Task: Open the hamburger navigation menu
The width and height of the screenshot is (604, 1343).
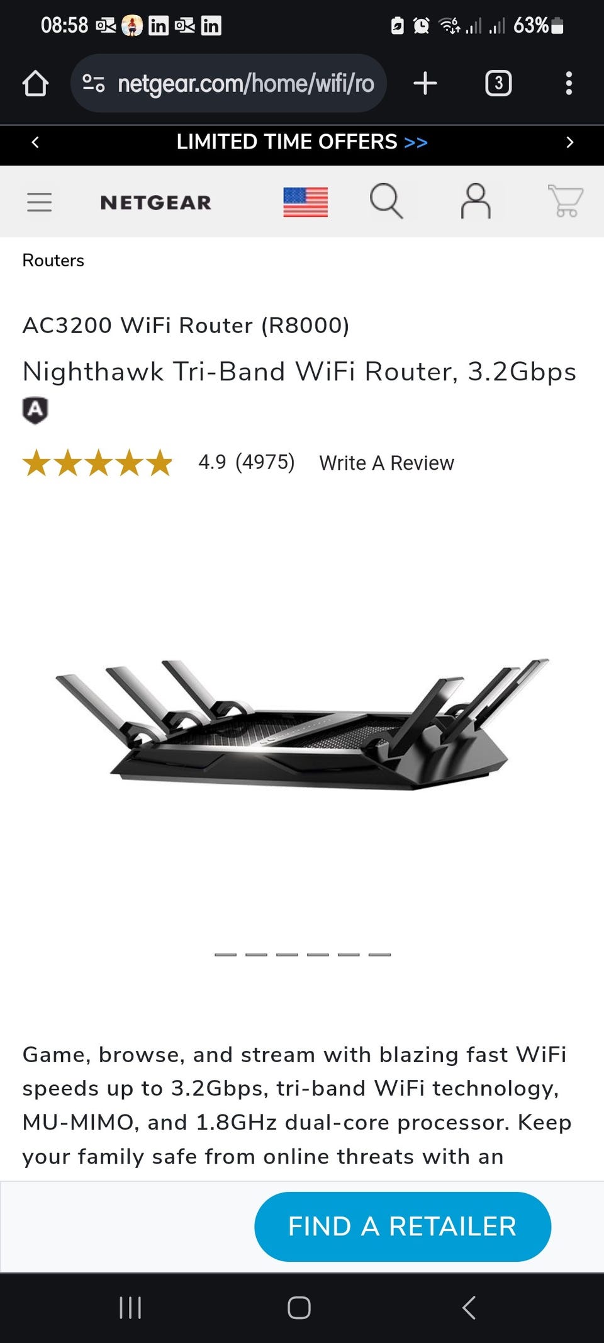Action: (x=39, y=202)
